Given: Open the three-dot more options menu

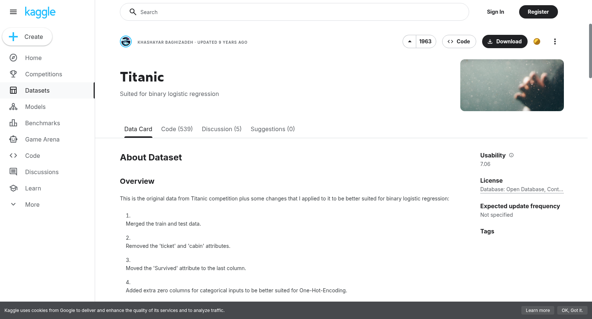Looking at the screenshot, I should 555,41.
